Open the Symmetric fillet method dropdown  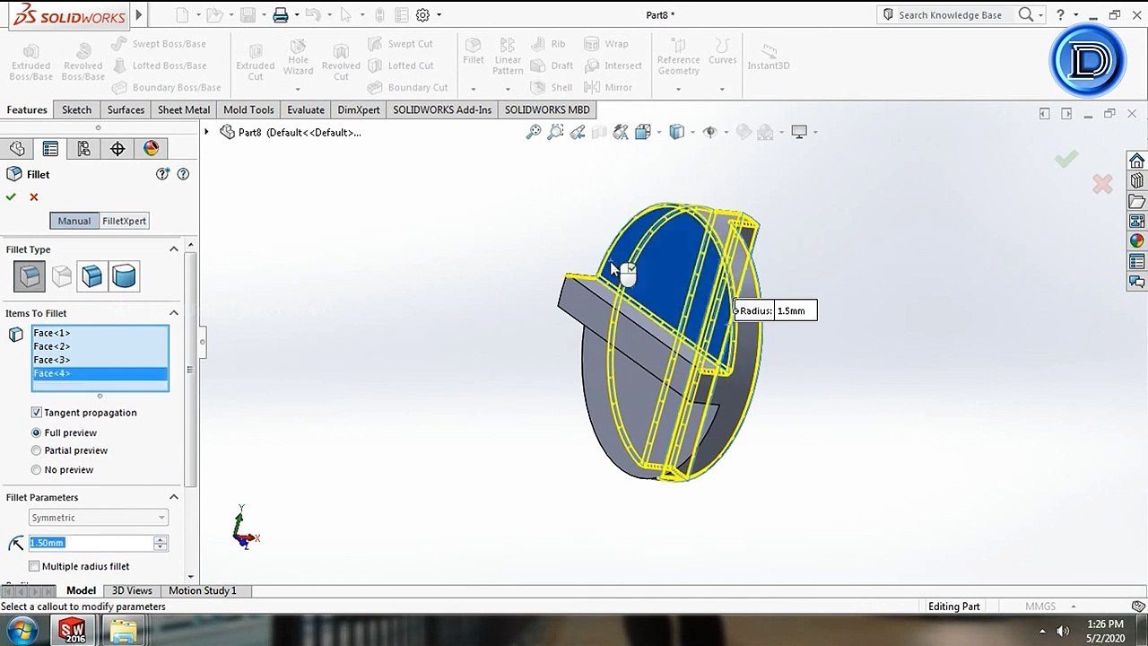[x=99, y=518]
